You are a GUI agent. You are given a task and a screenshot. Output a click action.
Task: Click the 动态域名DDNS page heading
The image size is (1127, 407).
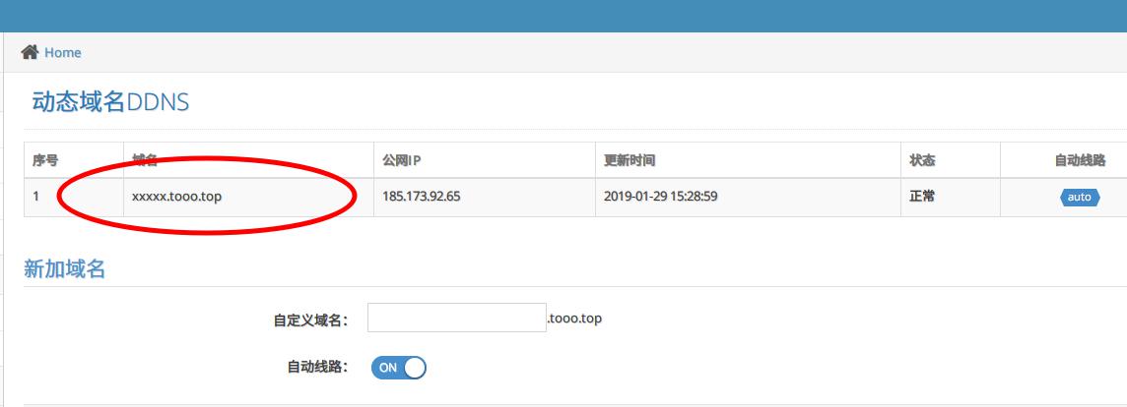(110, 102)
